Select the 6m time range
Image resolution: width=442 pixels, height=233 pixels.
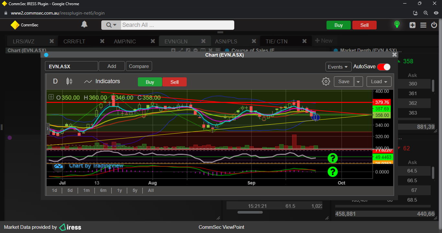[103, 190]
